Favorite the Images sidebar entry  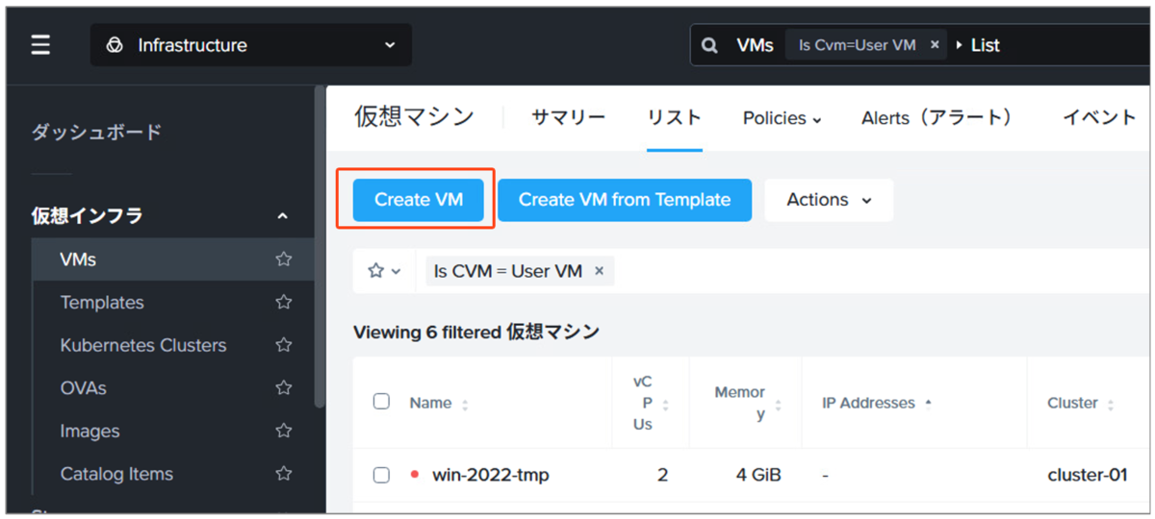click(x=283, y=432)
